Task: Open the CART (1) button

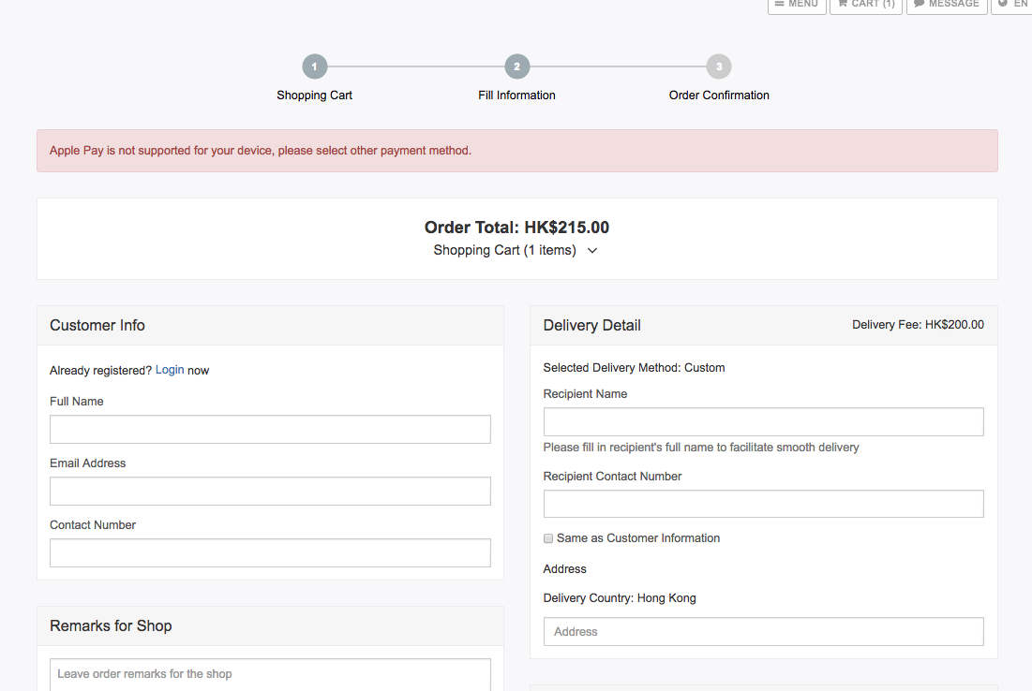Action: [x=865, y=5]
